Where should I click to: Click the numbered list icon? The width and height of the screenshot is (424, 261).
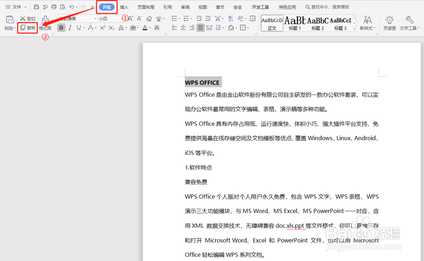coord(186,19)
